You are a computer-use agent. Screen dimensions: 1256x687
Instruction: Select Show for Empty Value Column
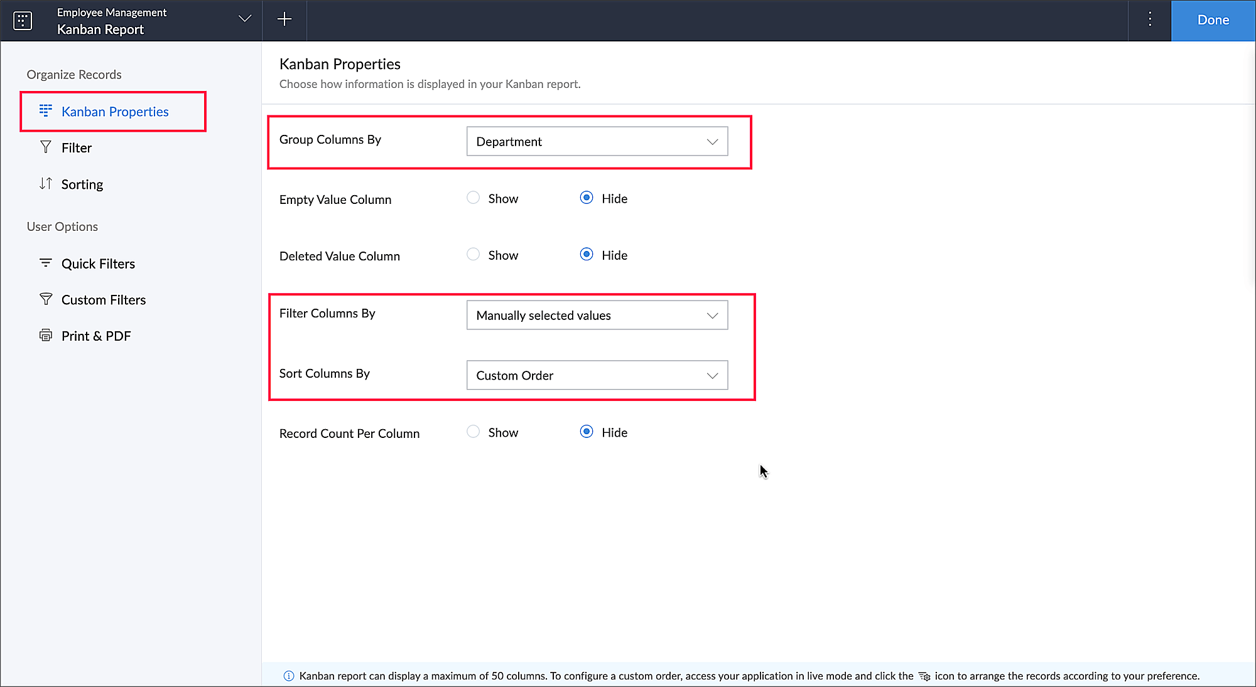tap(473, 198)
